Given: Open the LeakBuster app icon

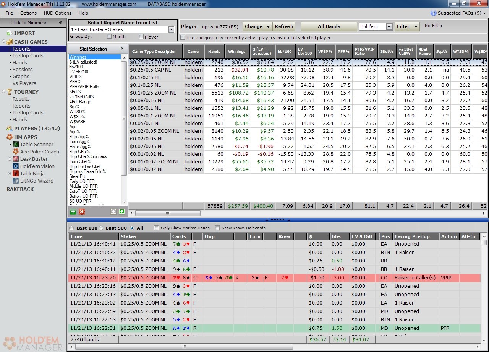Looking at the screenshot, I should [16, 159].
